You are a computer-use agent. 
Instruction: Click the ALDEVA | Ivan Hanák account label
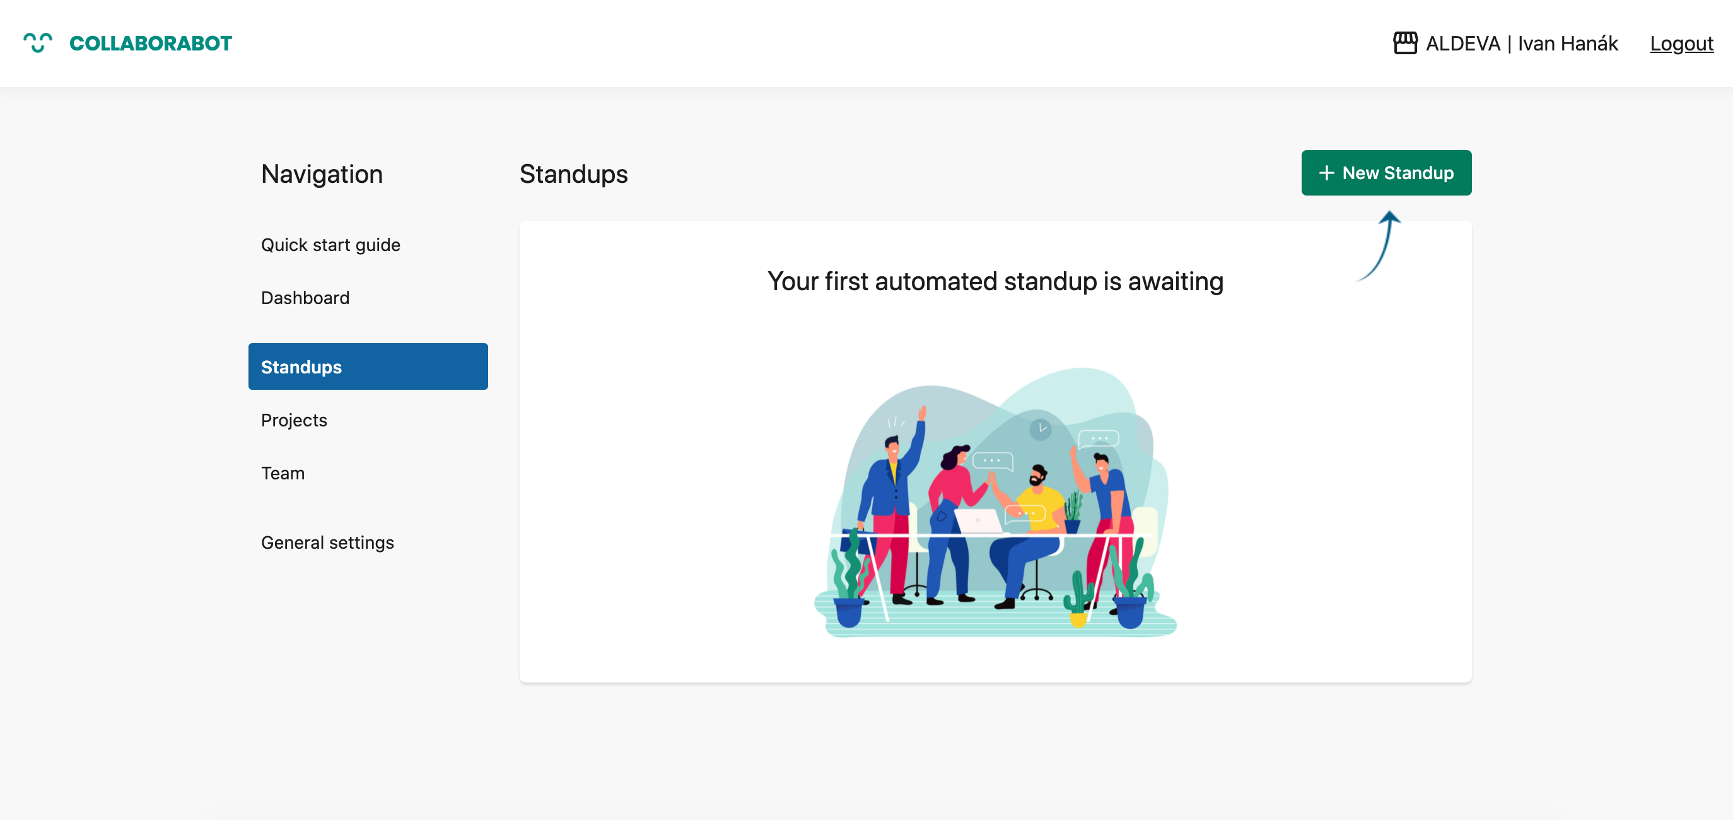point(1522,44)
